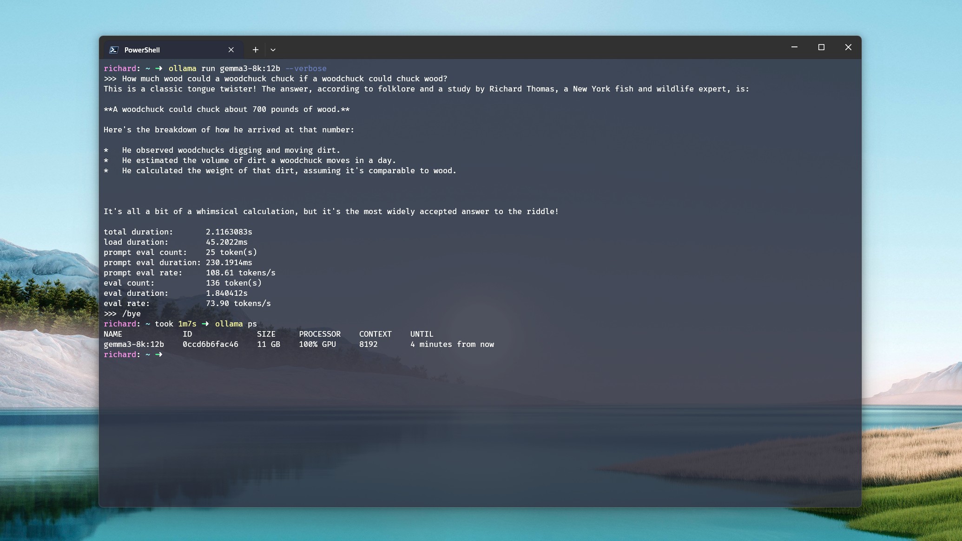
Task: Close the PowerShell tab
Action: click(231, 50)
